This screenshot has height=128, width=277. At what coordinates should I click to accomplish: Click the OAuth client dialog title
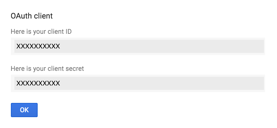(32, 16)
